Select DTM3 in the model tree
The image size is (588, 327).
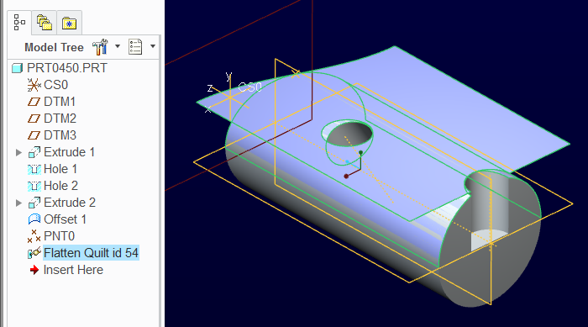[60, 135]
